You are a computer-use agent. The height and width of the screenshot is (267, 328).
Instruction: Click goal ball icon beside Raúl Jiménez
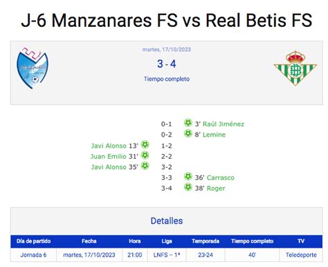[188, 123]
